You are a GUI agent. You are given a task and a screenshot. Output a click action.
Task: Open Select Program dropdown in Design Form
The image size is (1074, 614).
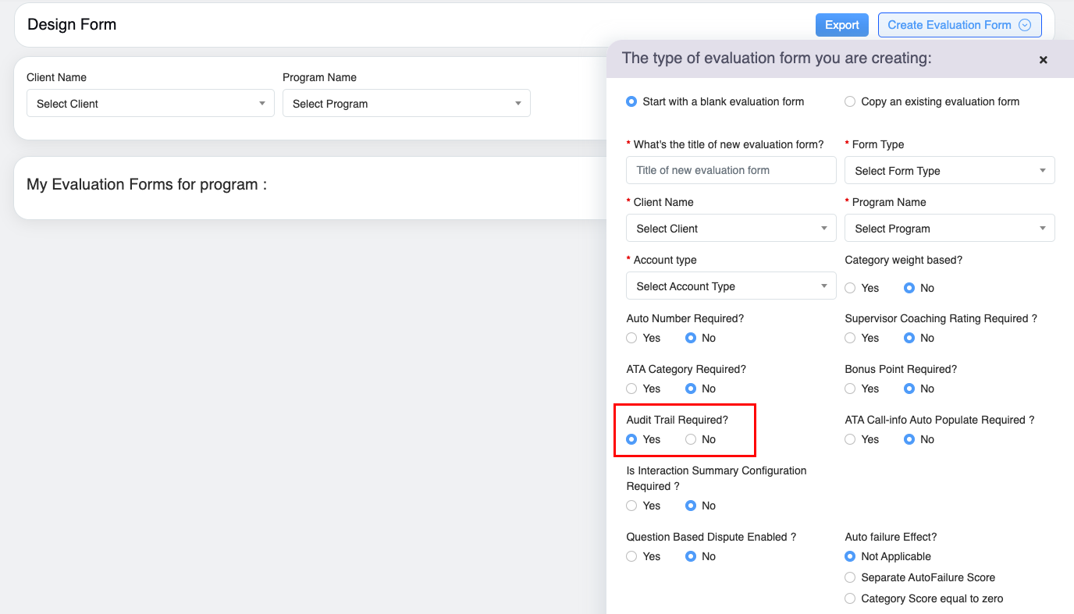tap(406, 104)
